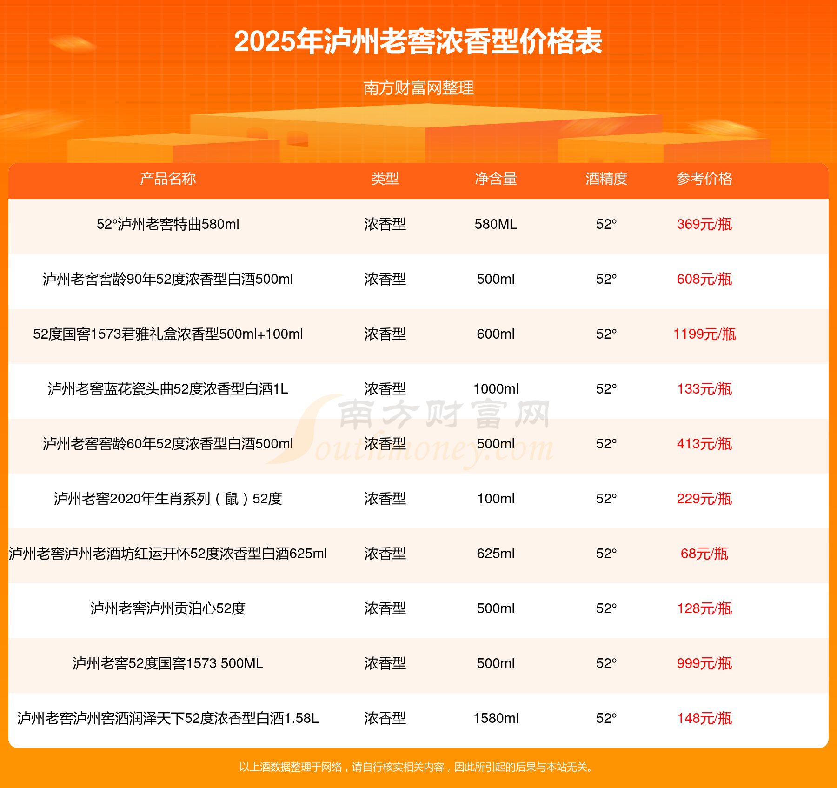Viewport: 837px width, 788px height.
Task: Click product name 52°泸州老窖特曲580ml
Action: click(x=168, y=224)
